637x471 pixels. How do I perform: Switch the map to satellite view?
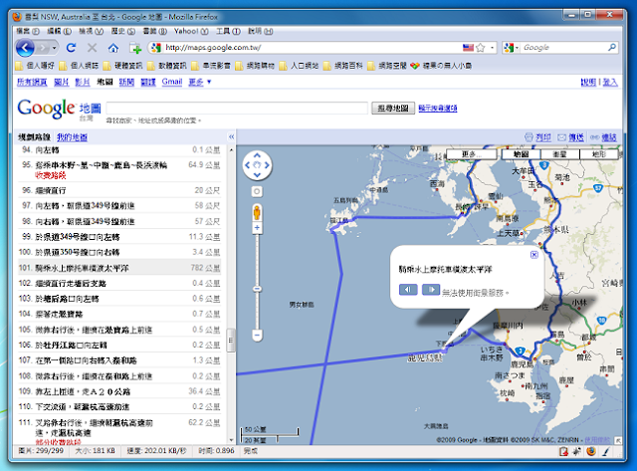point(560,154)
